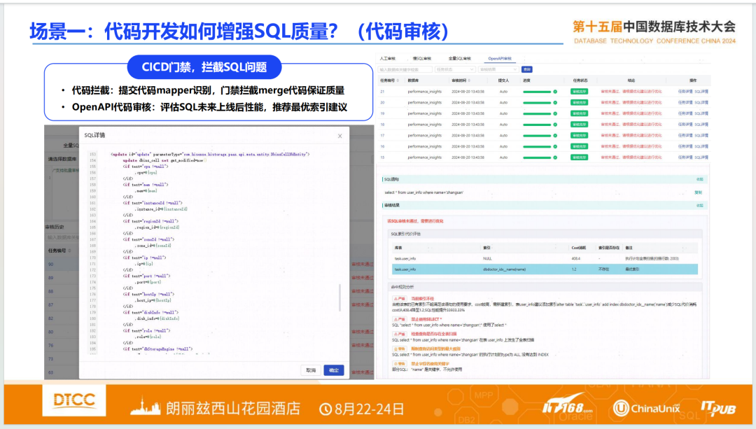Open SQL详情 for task 20
This screenshot has height=429, width=756.
coord(701,103)
